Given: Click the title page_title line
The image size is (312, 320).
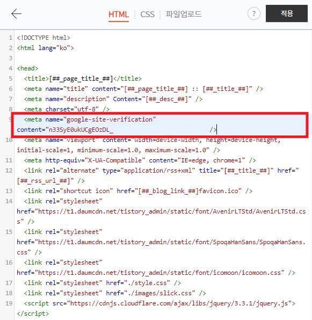Looking at the screenshot, I should [83, 79].
